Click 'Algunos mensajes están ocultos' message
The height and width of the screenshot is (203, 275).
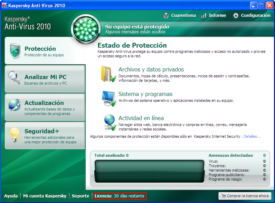[135, 32]
